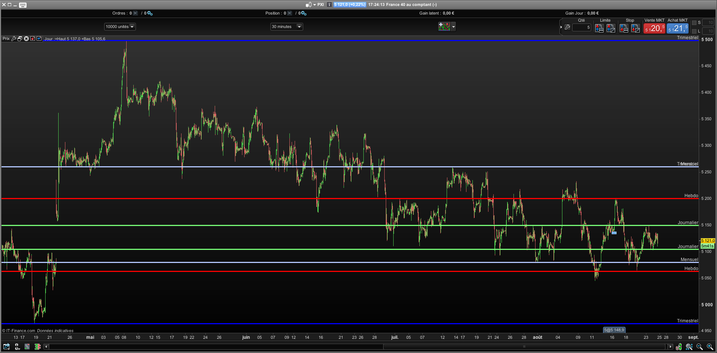
Task: Place first Stop order icon
Action: [x=624, y=28]
